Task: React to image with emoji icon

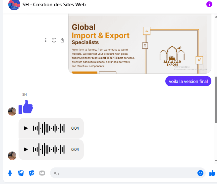Action: click(x=54, y=40)
